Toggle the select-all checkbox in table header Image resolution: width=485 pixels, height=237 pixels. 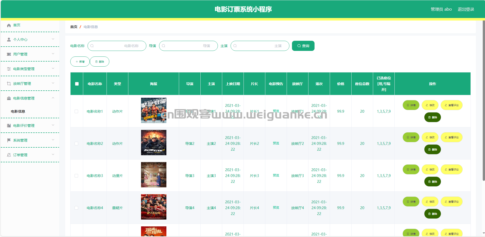pyautogui.click(x=77, y=84)
